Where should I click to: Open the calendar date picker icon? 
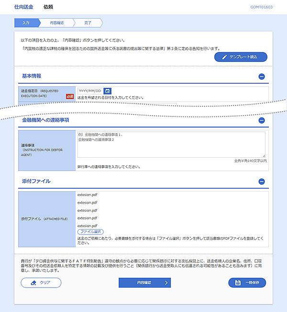coord(108,91)
